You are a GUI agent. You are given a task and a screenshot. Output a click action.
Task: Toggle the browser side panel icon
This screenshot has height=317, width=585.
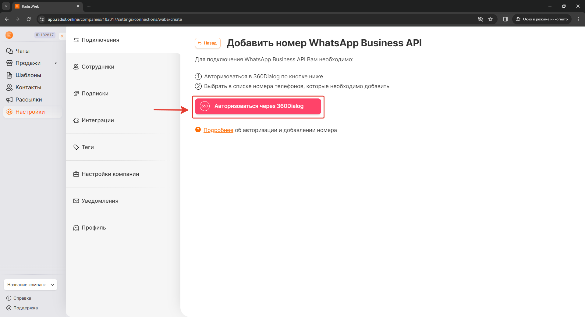click(505, 19)
